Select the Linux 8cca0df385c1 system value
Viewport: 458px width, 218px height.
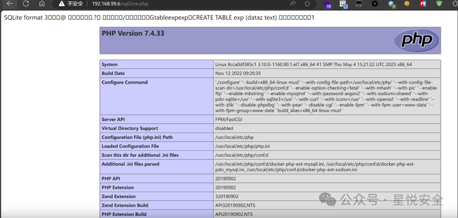(314, 65)
